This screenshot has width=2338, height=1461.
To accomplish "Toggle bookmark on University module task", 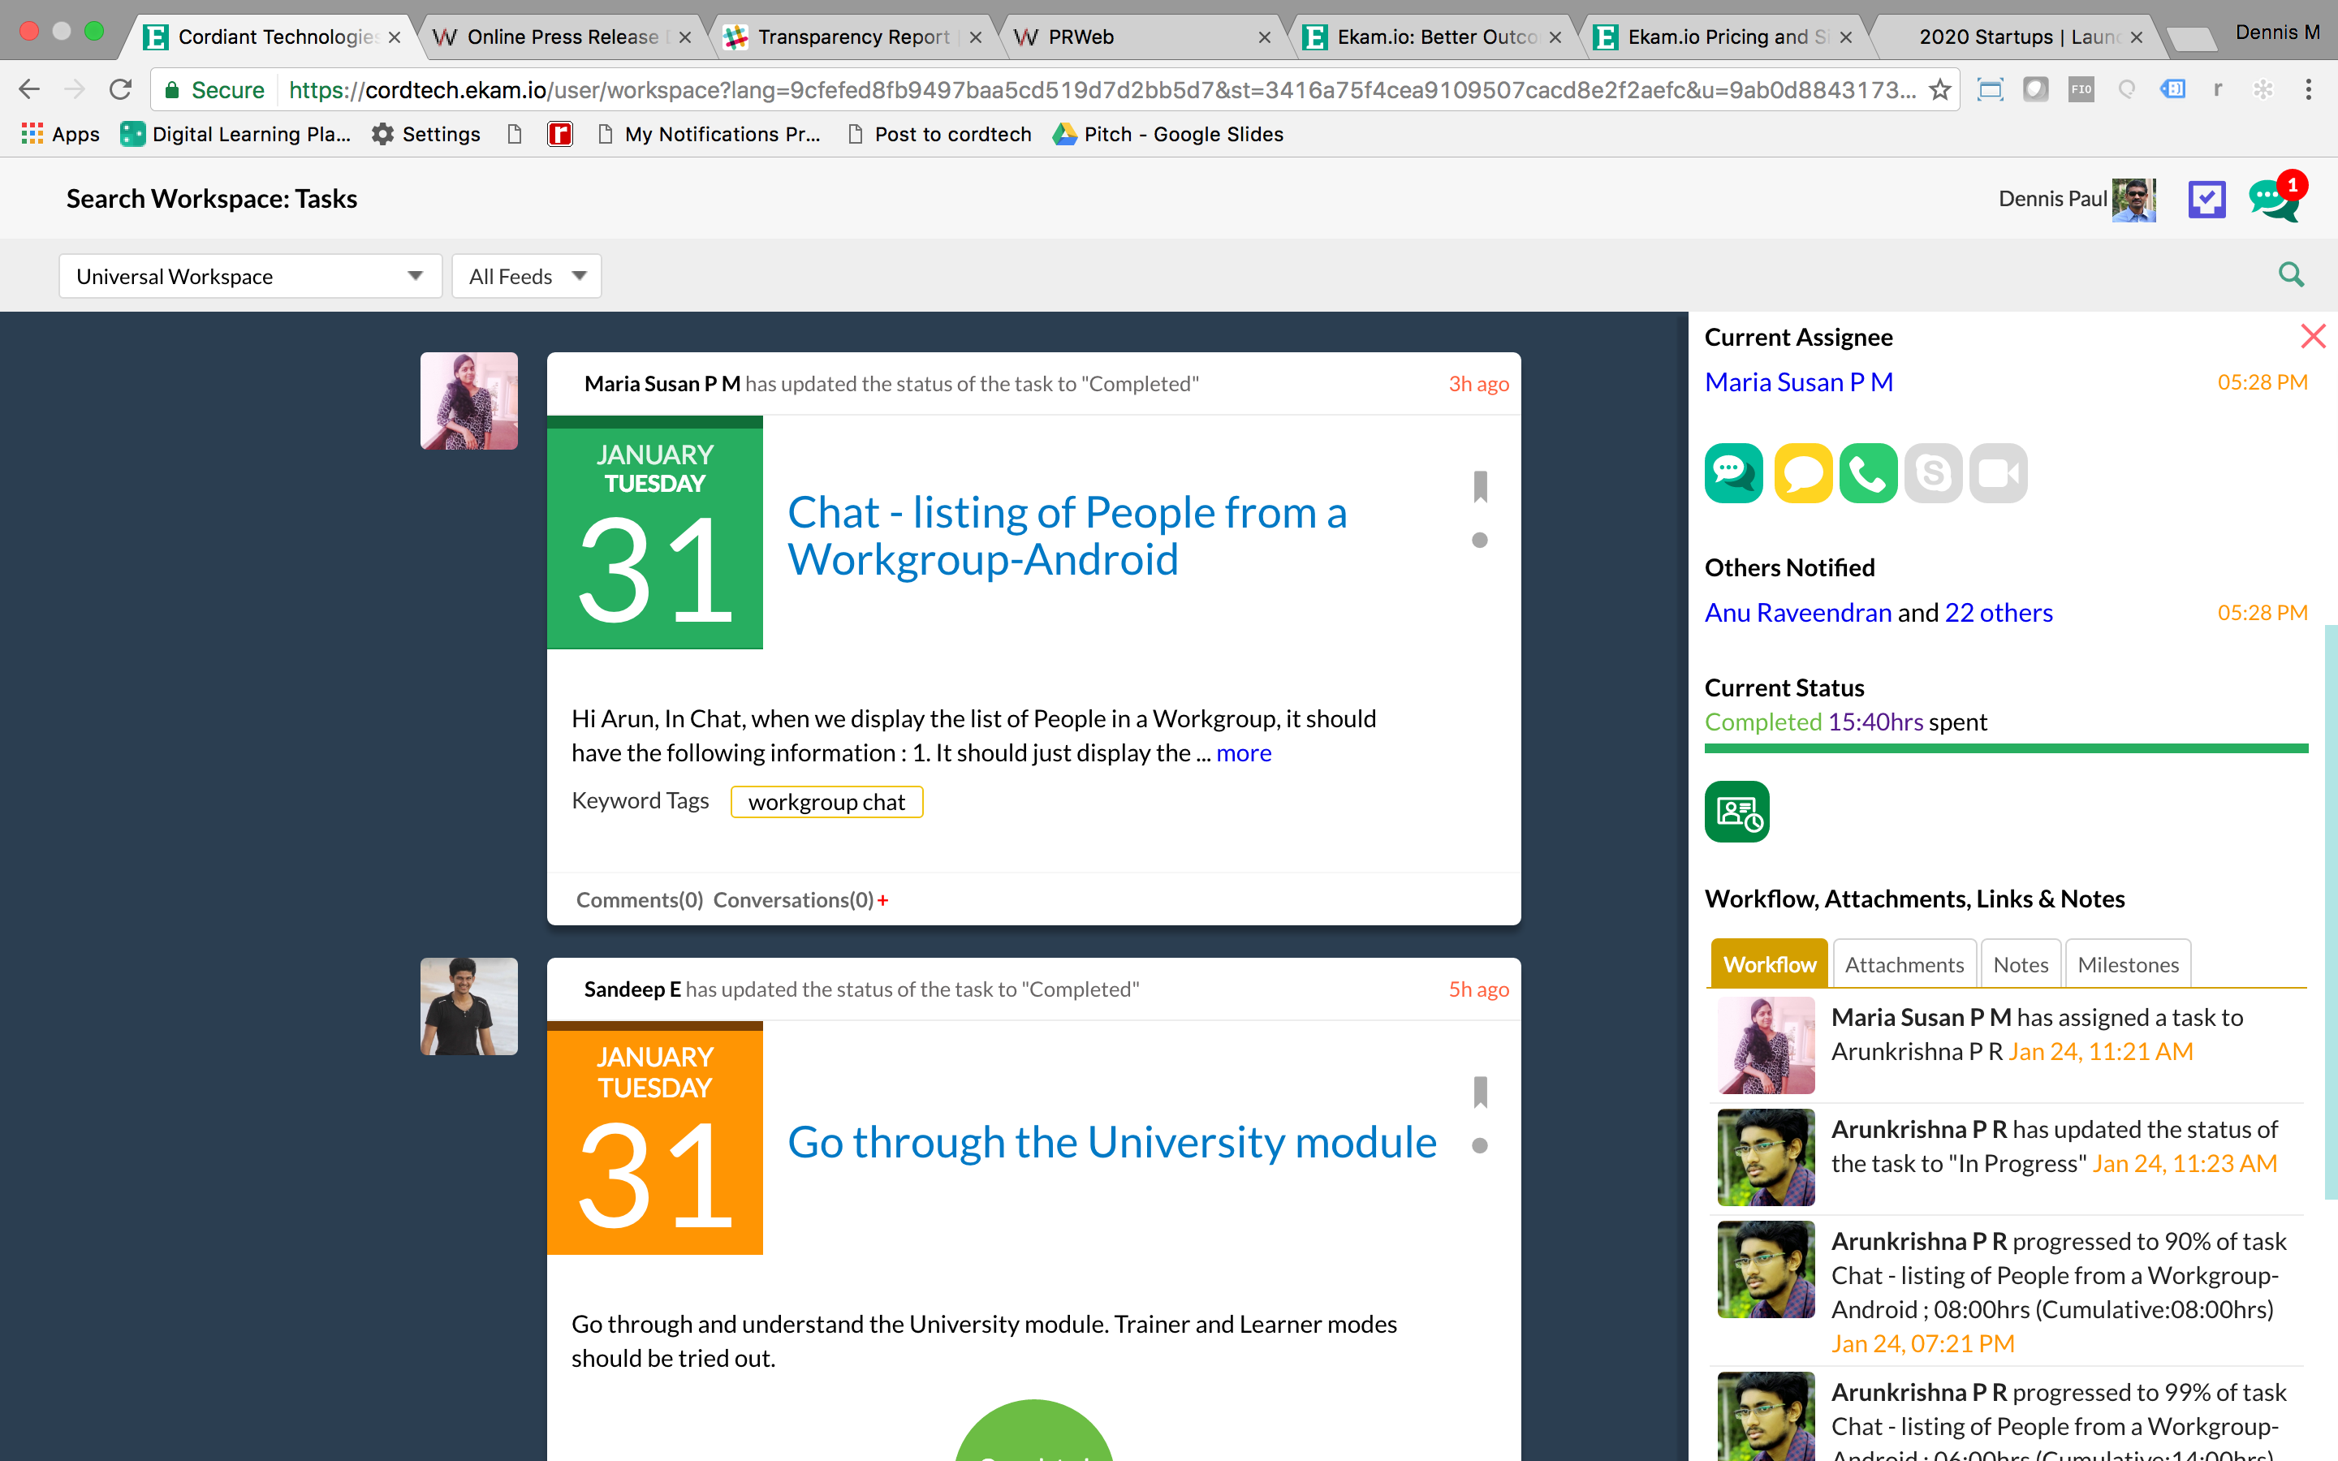I will tap(1480, 1093).
